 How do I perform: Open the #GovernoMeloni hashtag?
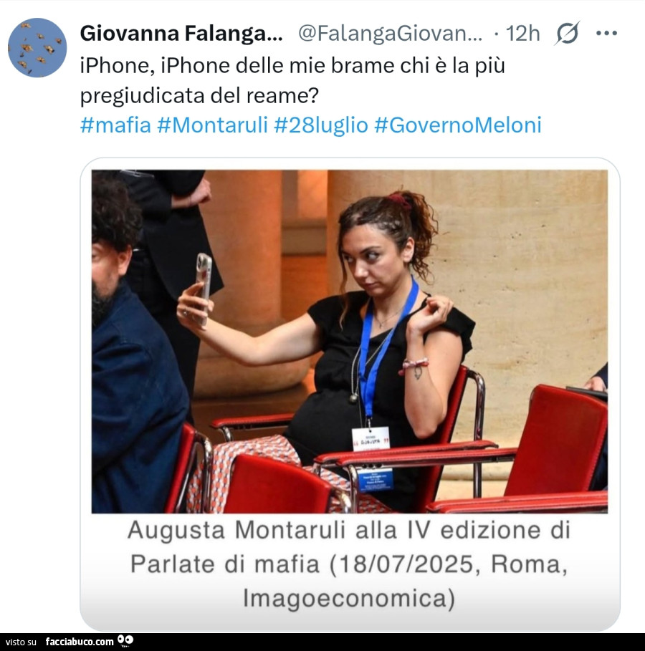pyautogui.click(x=458, y=125)
